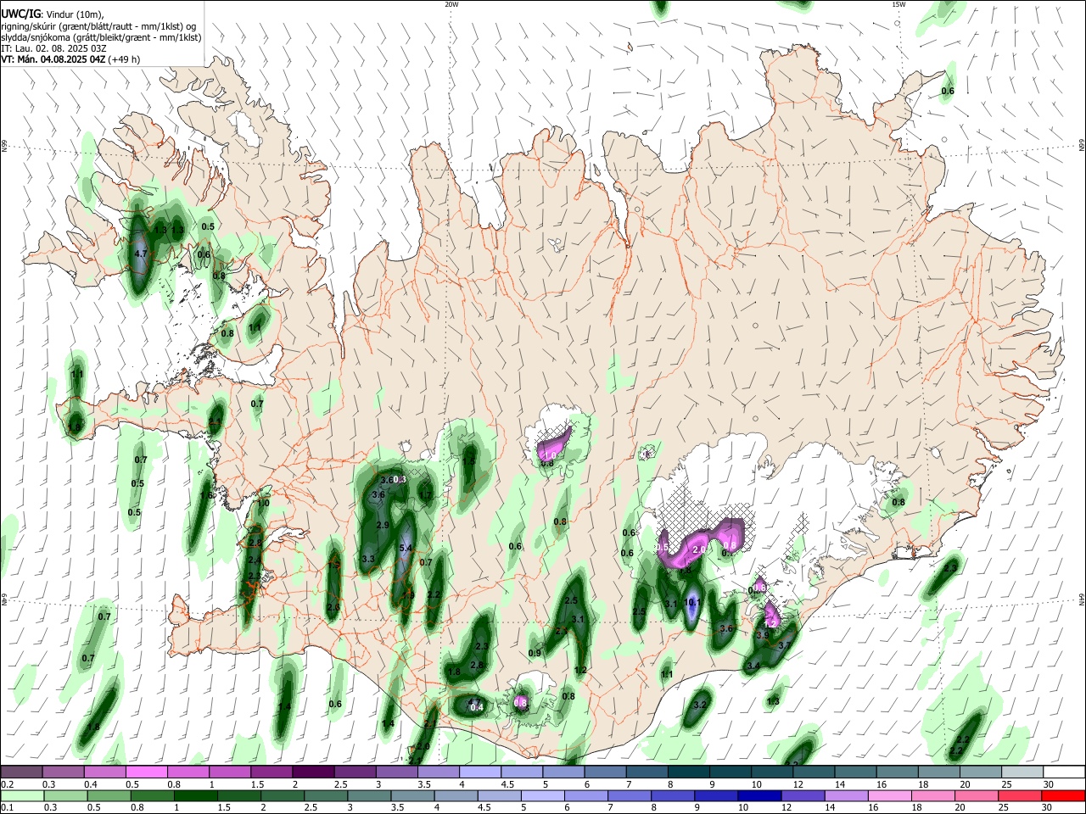Click the 4.7 rainfall value in the Westfjords

142,254
